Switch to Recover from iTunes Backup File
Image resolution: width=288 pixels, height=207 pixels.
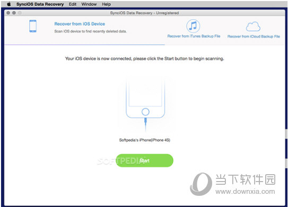194,36
